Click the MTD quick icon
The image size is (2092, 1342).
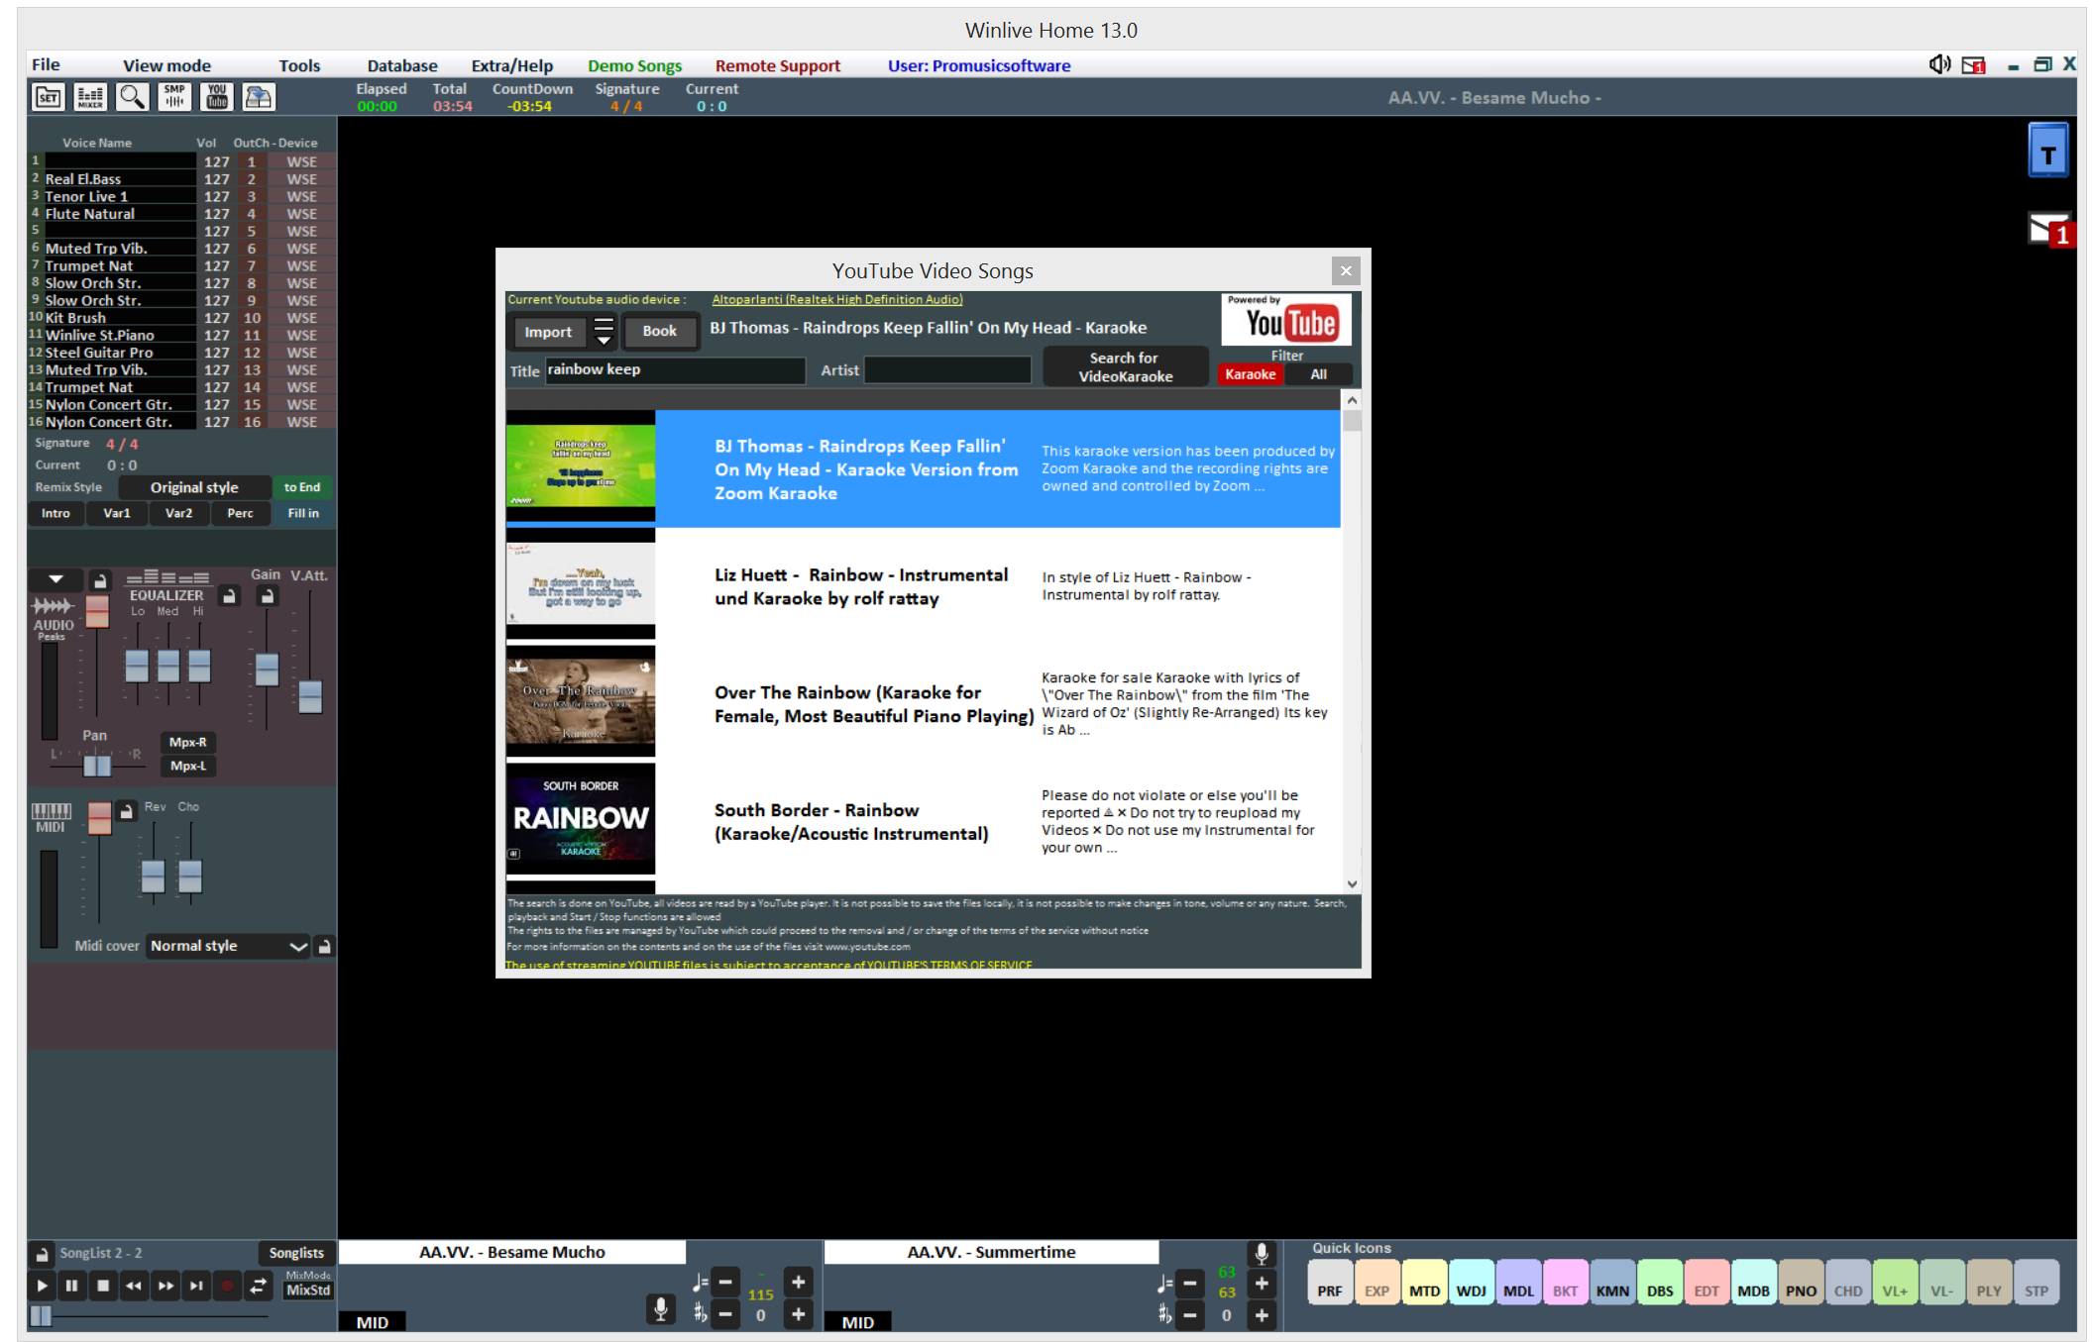click(1424, 1284)
